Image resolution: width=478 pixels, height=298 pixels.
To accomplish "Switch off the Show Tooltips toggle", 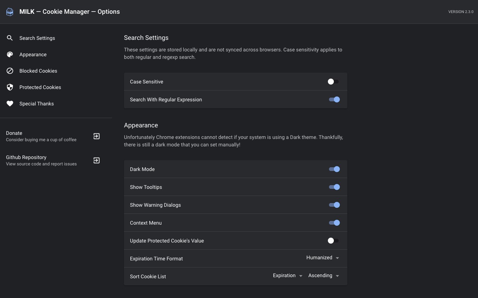I will (x=334, y=187).
